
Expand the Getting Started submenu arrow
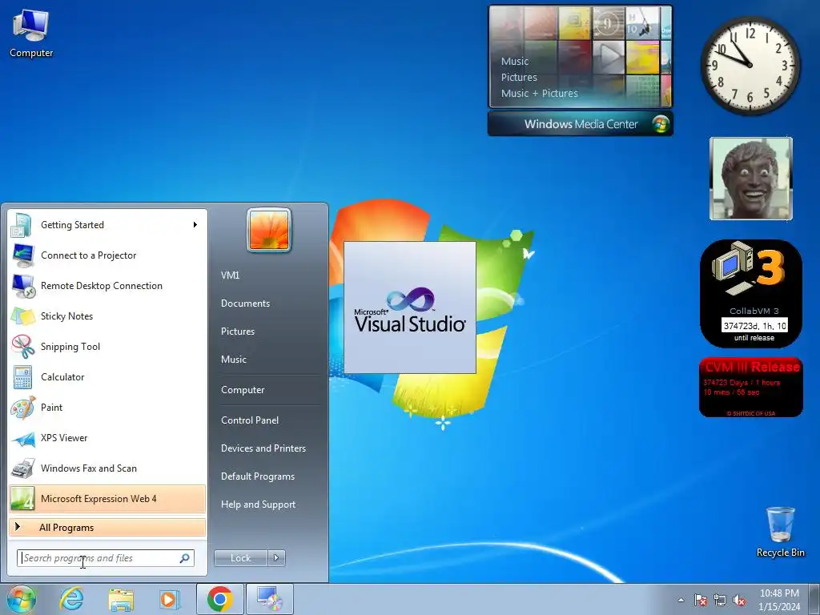click(195, 225)
